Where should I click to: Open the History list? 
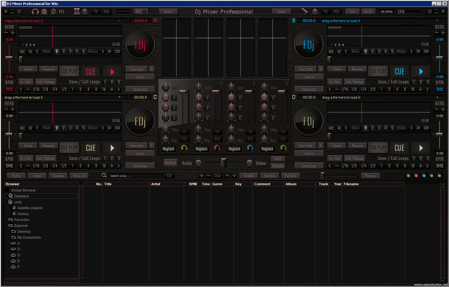(23, 214)
